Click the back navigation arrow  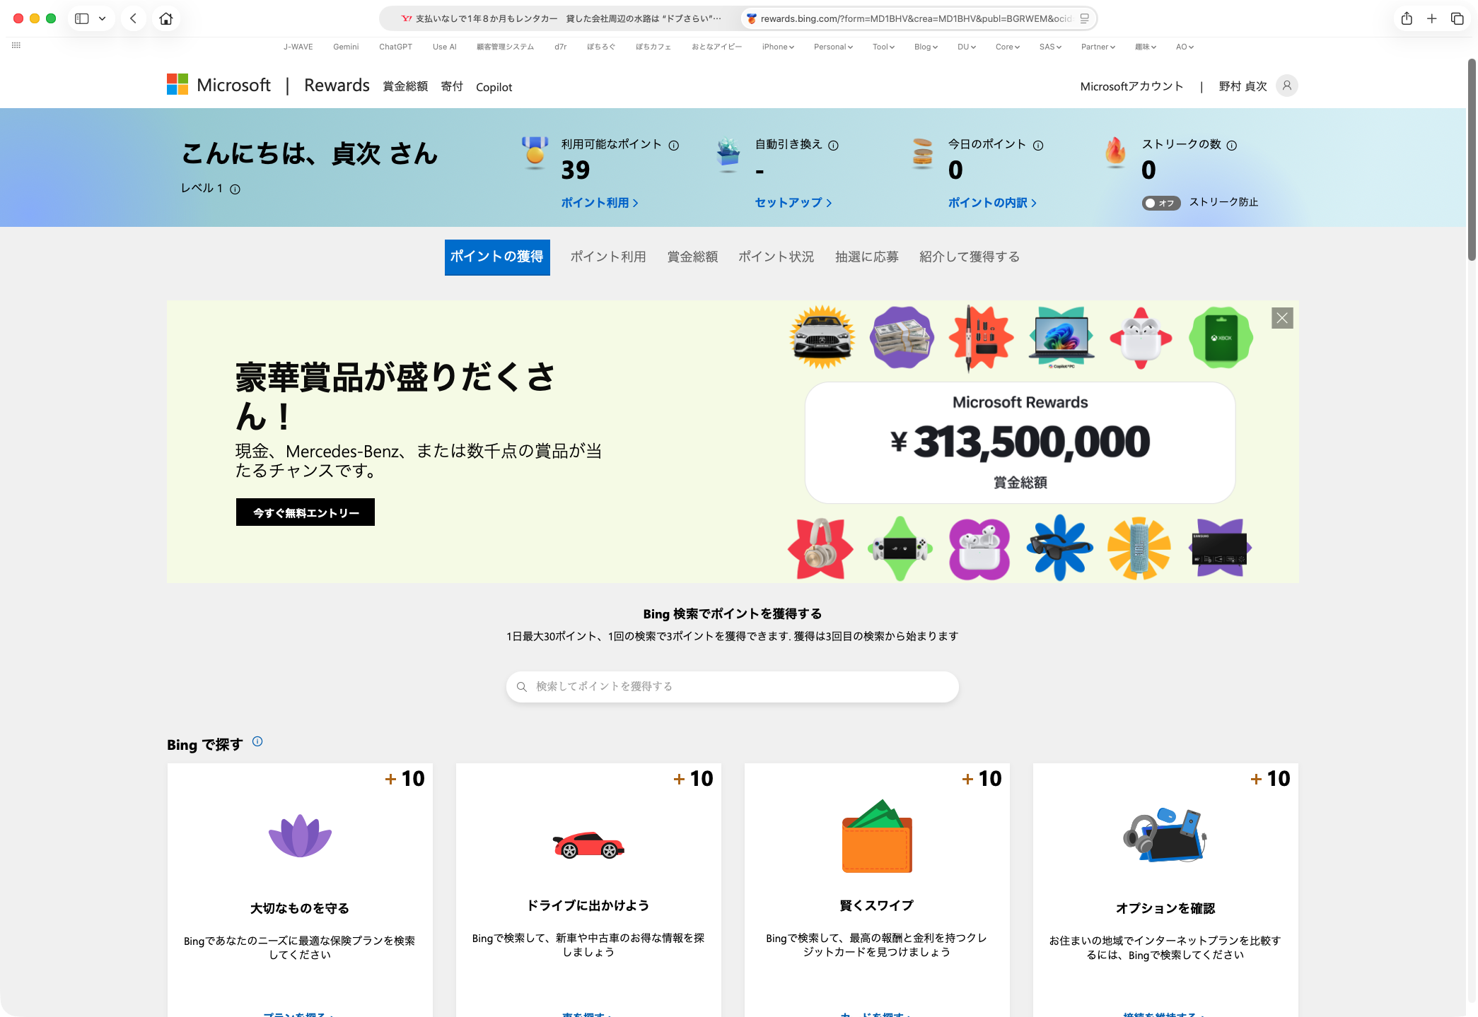[133, 19]
